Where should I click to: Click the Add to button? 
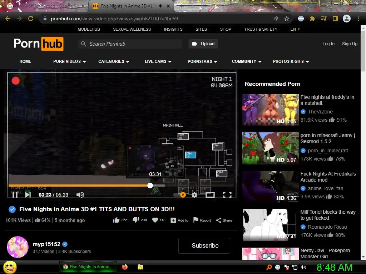(x=179, y=220)
